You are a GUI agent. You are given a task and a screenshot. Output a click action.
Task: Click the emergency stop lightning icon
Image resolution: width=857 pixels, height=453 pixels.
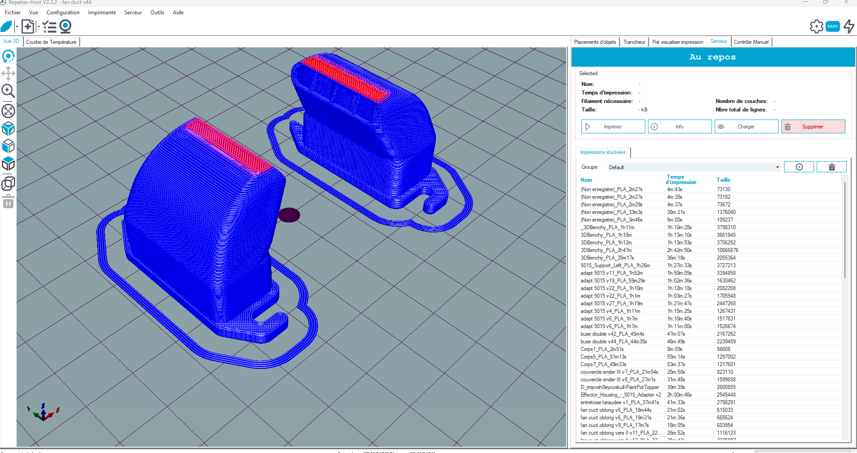[849, 26]
